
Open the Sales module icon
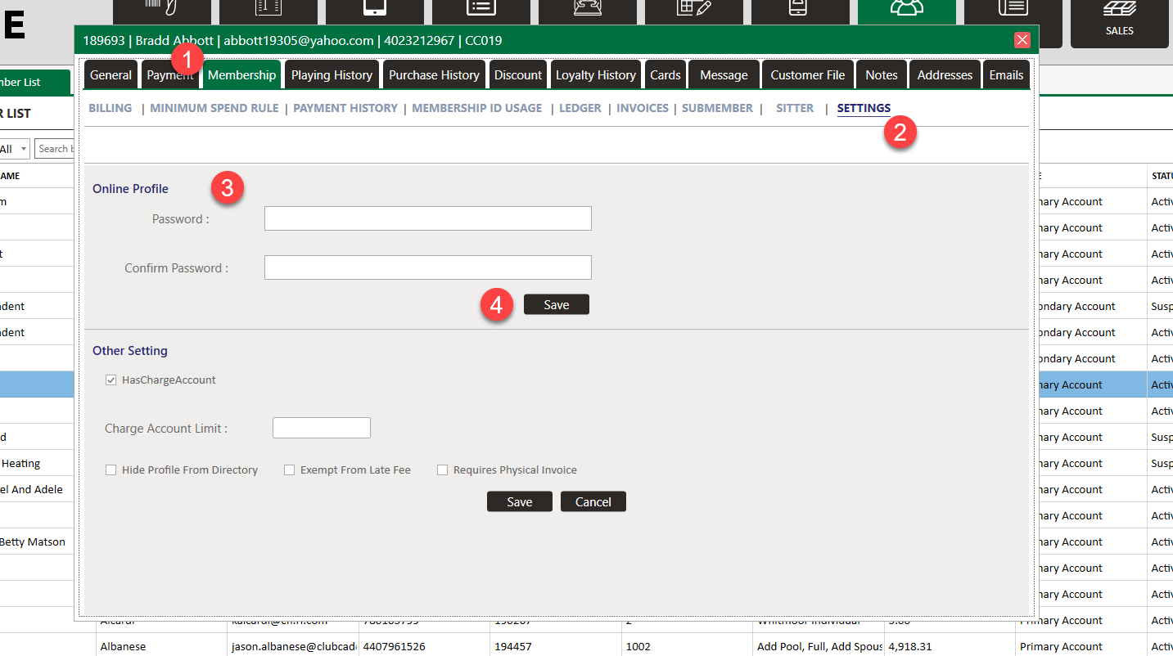point(1119,23)
